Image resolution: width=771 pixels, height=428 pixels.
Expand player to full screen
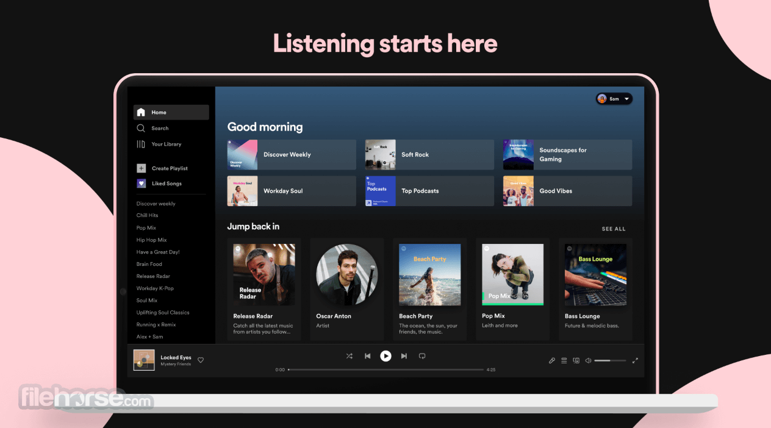pos(635,360)
